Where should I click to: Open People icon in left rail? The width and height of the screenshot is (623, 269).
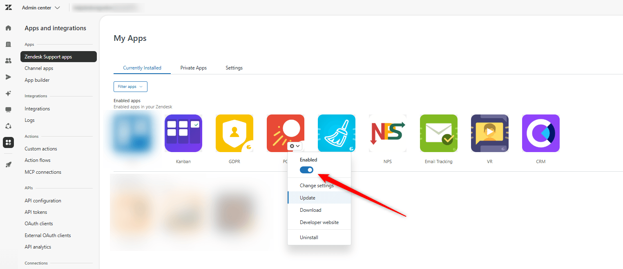click(8, 61)
